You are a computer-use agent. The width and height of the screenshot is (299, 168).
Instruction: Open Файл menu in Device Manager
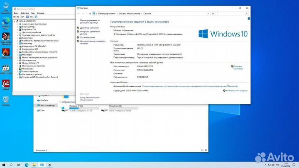pyautogui.click(x=16, y=13)
